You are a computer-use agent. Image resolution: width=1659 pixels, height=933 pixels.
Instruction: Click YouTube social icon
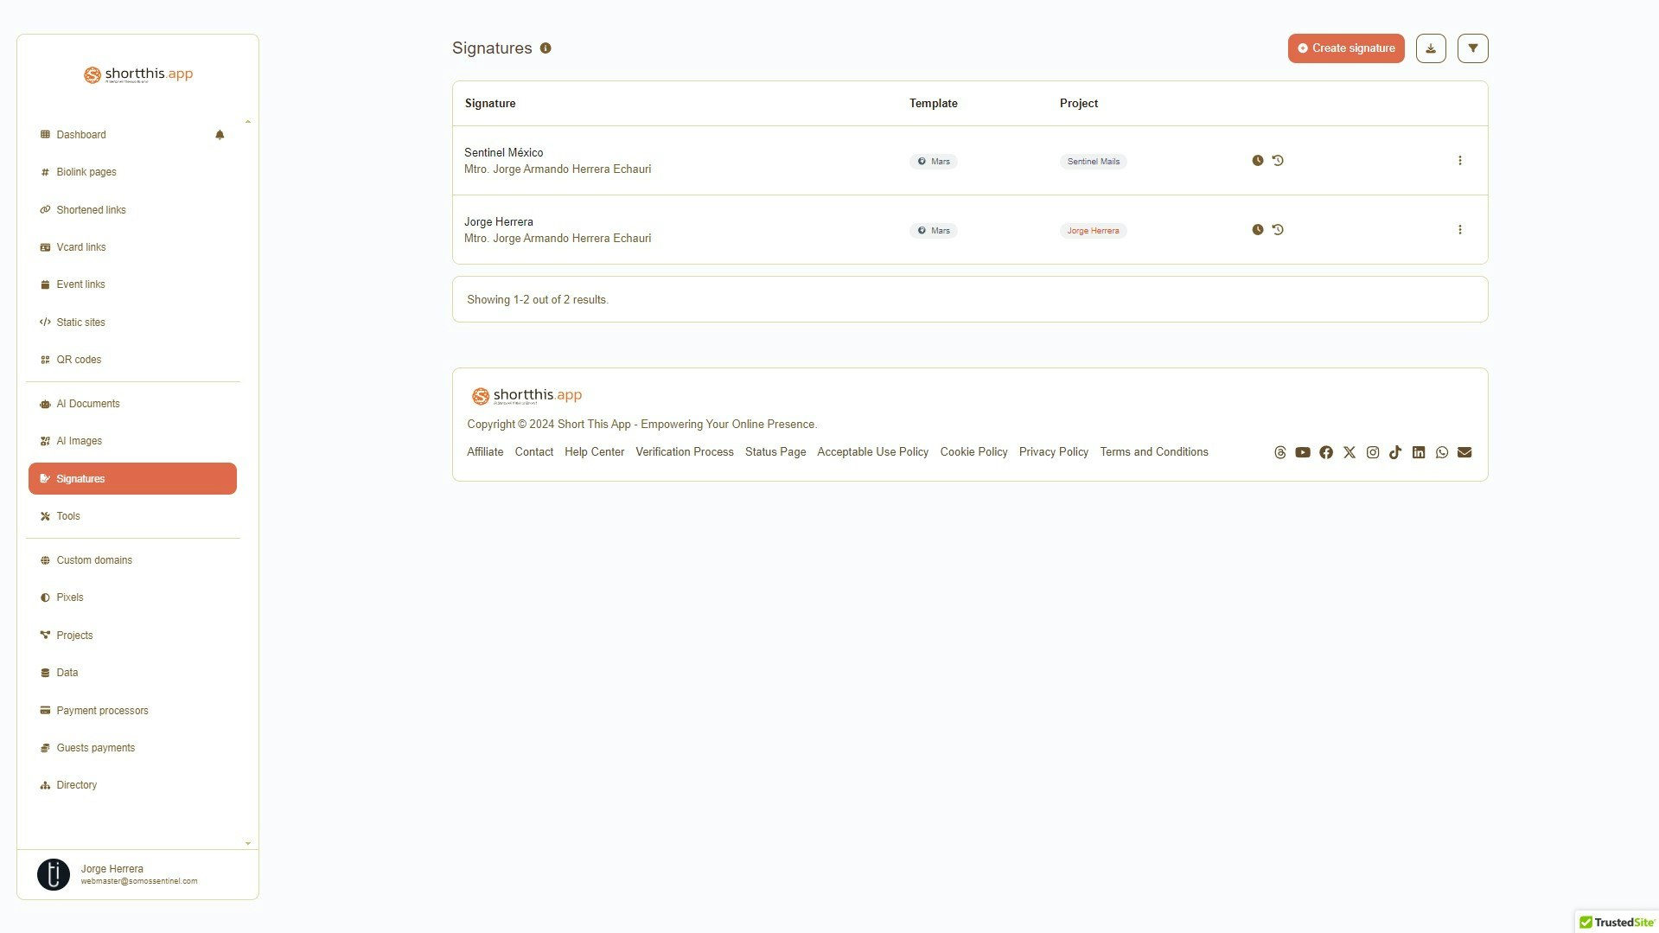pyautogui.click(x=1303, y=453)
